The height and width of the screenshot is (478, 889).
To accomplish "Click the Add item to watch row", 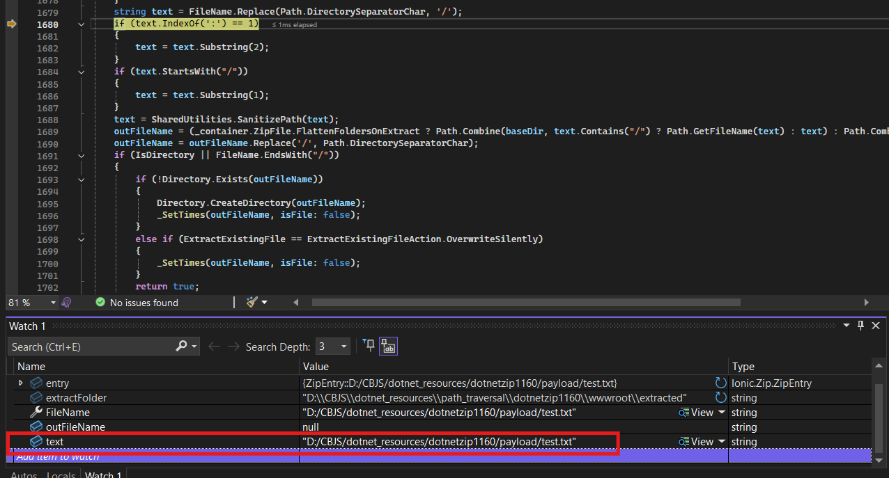I will click(58, 456).
